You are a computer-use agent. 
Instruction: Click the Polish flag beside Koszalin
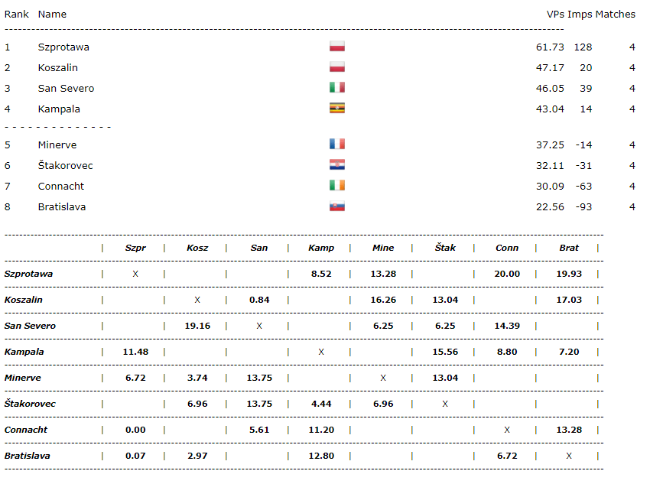337,67
